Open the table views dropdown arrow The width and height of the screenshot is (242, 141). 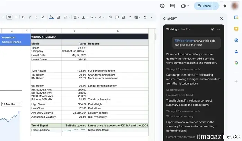[140, 17]
